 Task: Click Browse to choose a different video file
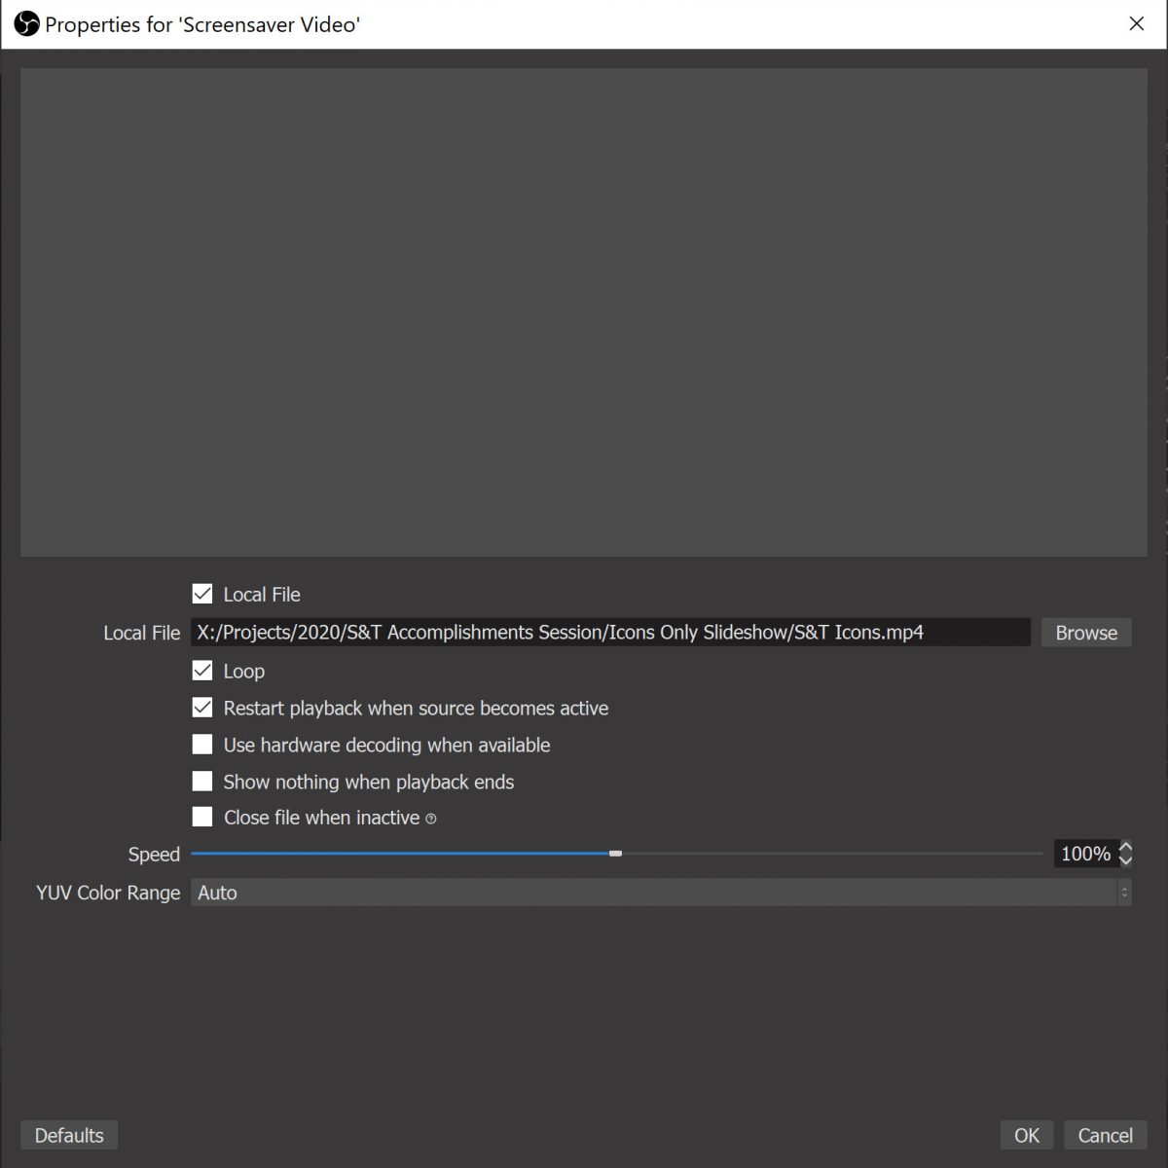point(1085,632)
